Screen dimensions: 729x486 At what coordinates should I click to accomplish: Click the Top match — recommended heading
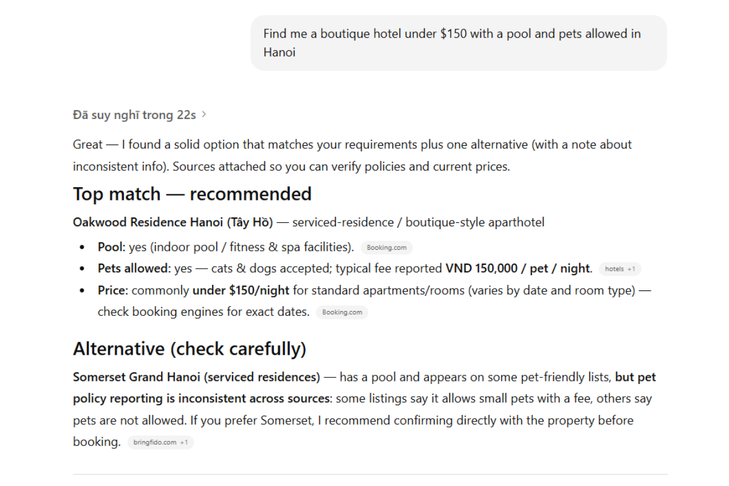point(192,194)
